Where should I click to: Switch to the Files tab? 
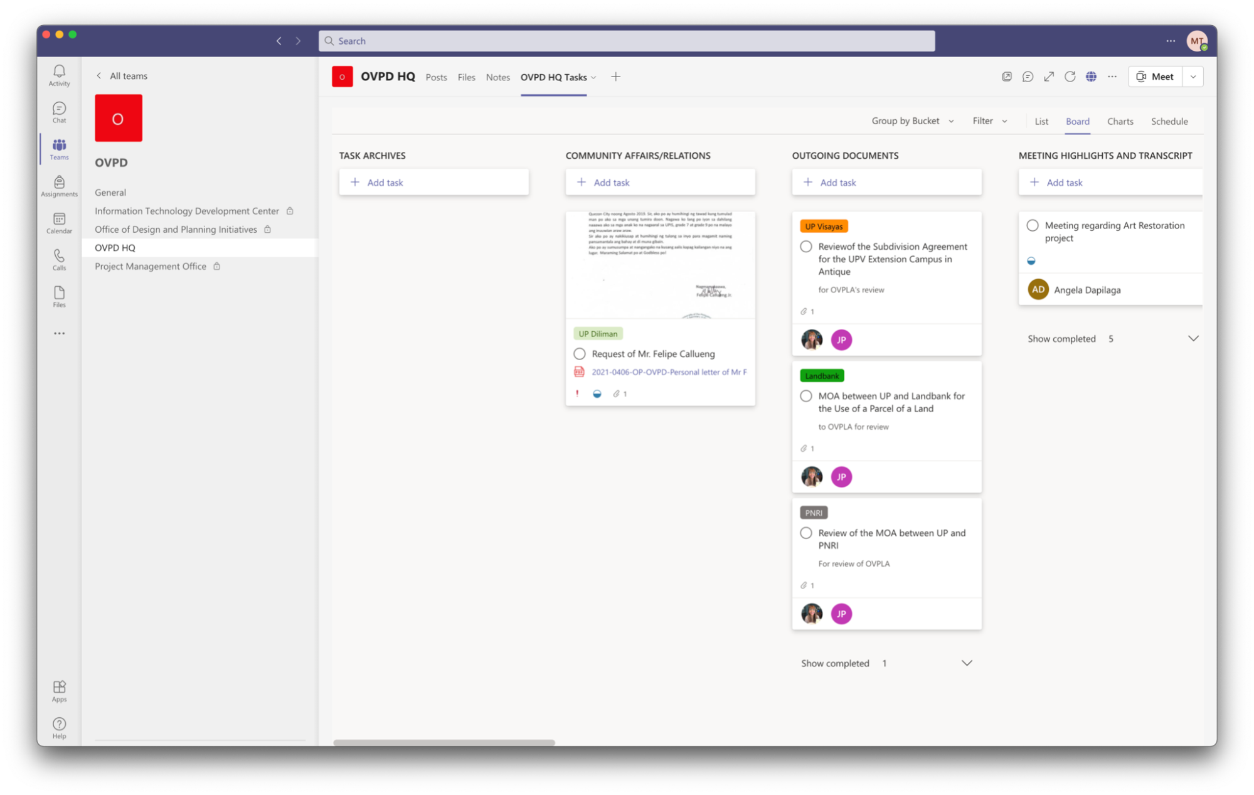466,77
